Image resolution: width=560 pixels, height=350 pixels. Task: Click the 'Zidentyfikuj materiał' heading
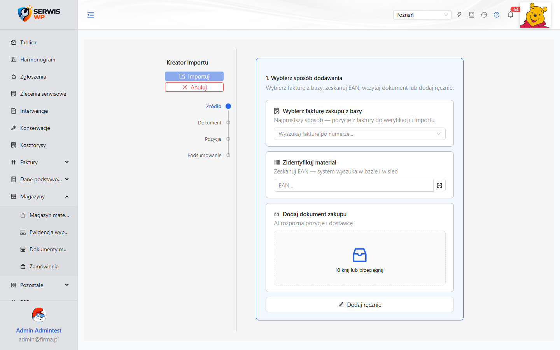tap(309, 163)
